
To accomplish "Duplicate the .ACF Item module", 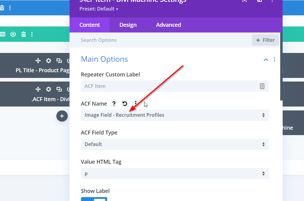I will [x=59, y=89].
